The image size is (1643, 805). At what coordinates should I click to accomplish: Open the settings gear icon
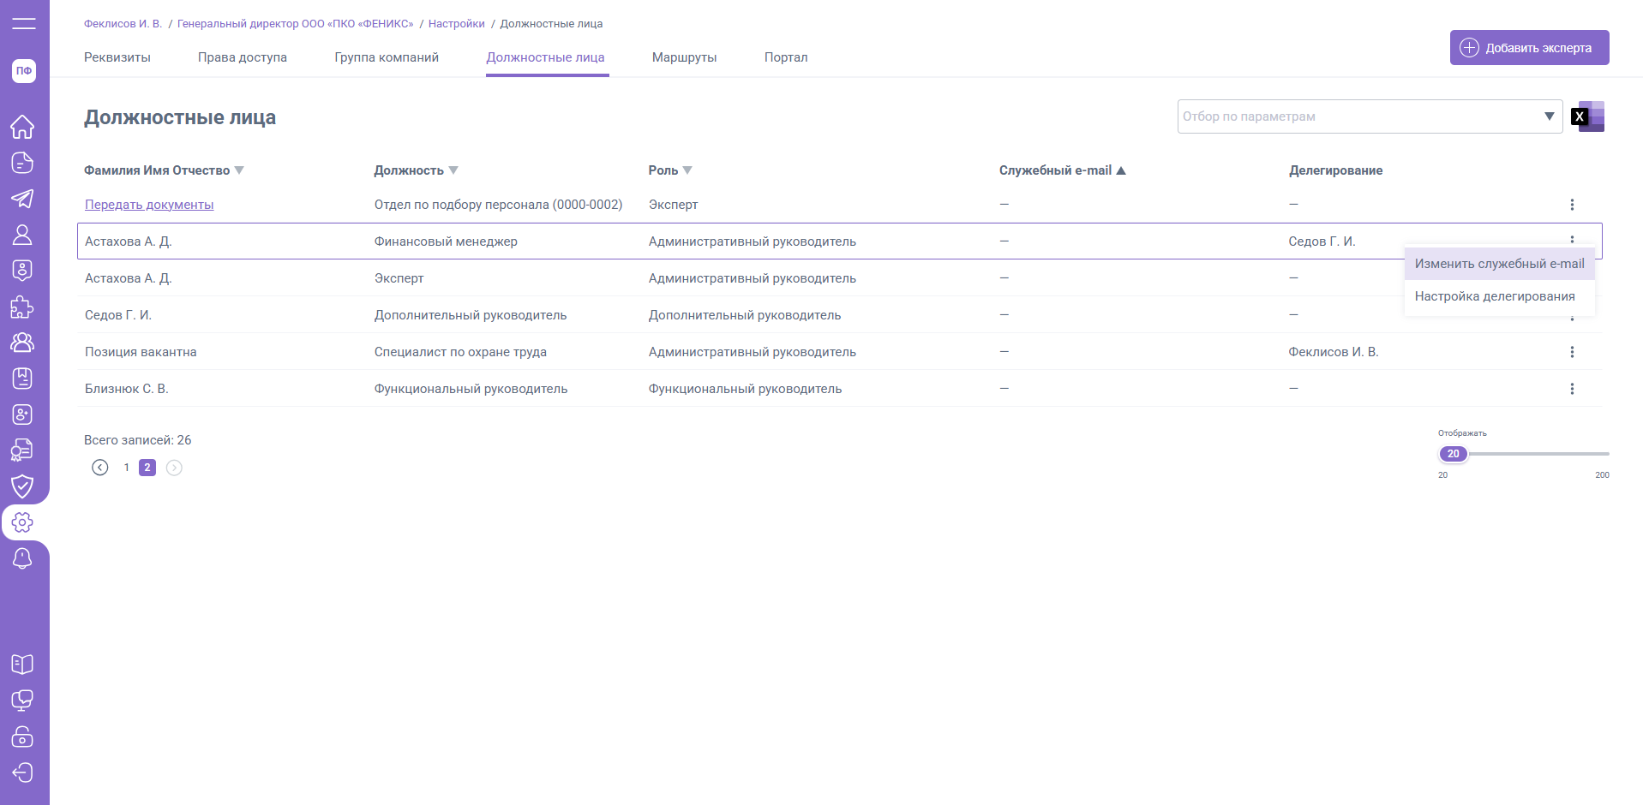(x=22, y=522)
